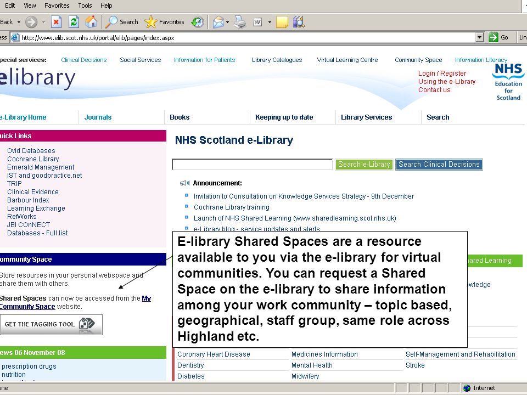Open the Edit menu
This screenshot has width=527, height=395.
tap(10, 5)
